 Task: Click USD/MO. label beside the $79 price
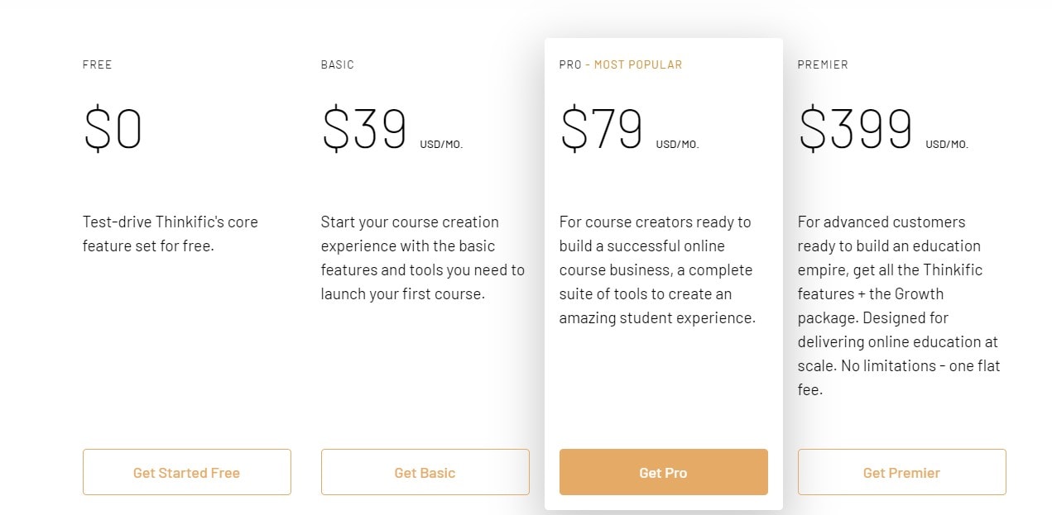(x=677, y=145)
